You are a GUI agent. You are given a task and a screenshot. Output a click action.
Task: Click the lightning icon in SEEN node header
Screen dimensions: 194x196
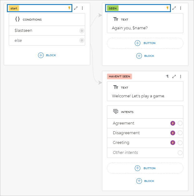pyautogui.click(x=167, y=8)
